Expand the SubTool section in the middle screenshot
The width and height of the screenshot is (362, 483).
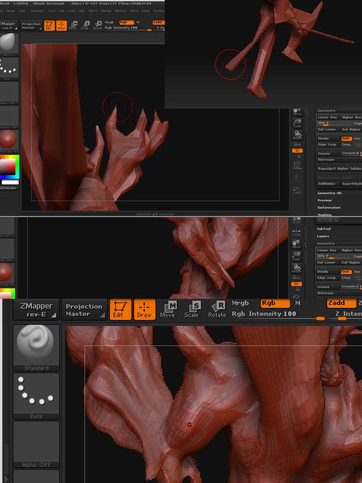324,229
